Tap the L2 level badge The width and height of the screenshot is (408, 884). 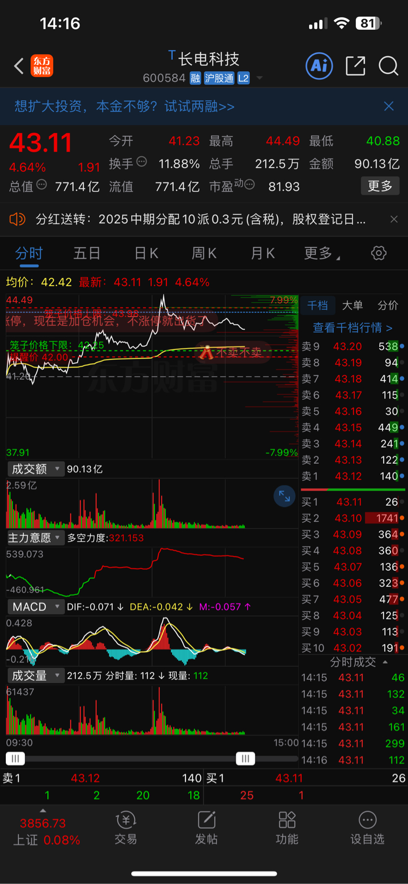243,78
